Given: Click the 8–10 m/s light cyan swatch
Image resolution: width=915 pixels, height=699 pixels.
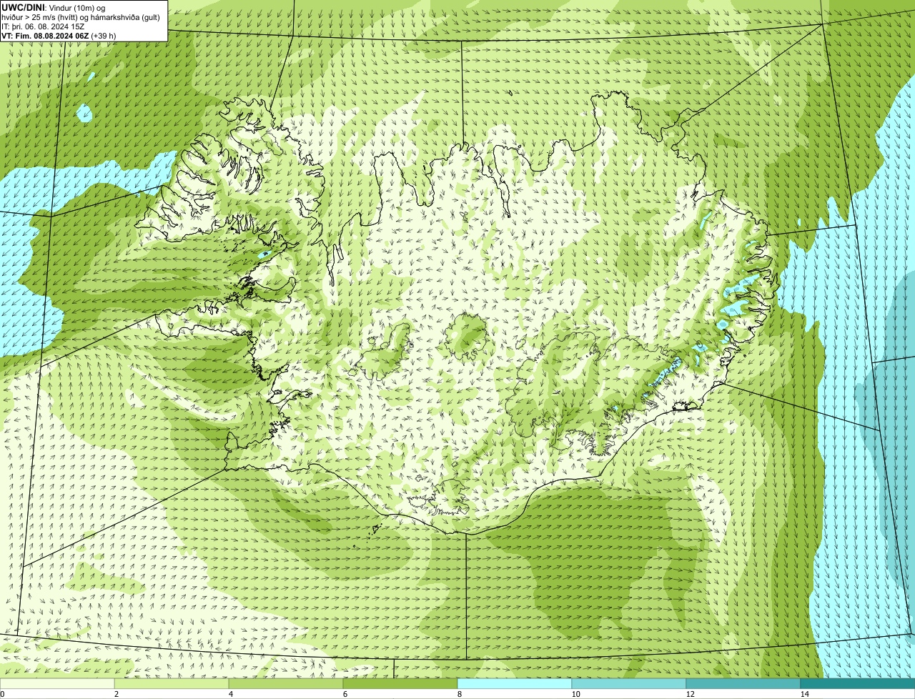Looking at the screenshot, I should point(515,683).
